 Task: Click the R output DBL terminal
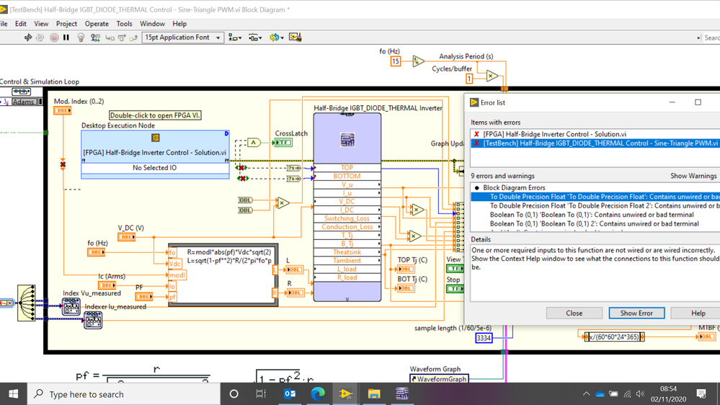pyautogui.click(x=295, y=293)
